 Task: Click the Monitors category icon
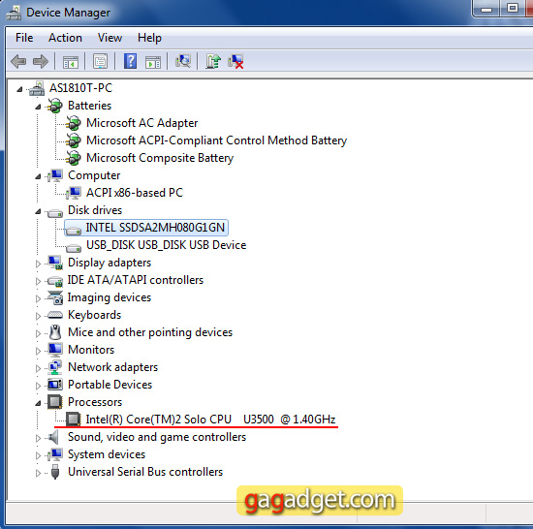55,350
